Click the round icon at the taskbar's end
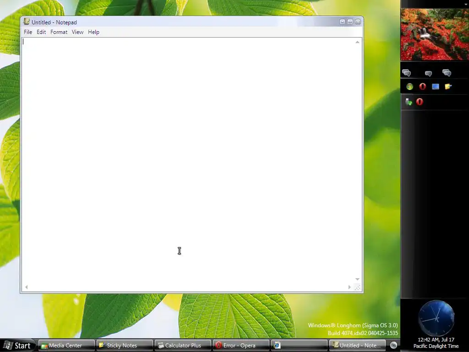This screenshot has height=352, width=469. click(x=393, y=345)
